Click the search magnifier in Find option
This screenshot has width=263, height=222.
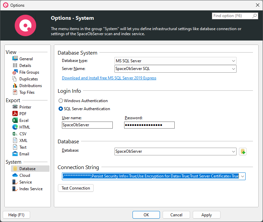(x=255, y=16)
